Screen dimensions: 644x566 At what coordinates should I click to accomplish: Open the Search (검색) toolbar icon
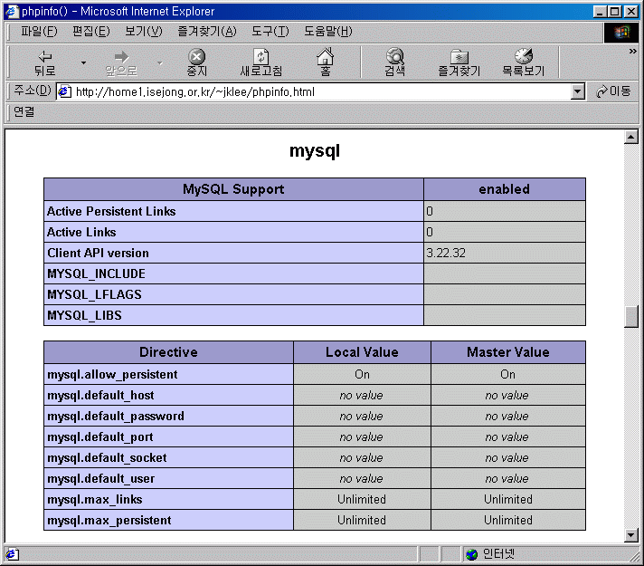[394, 62]
